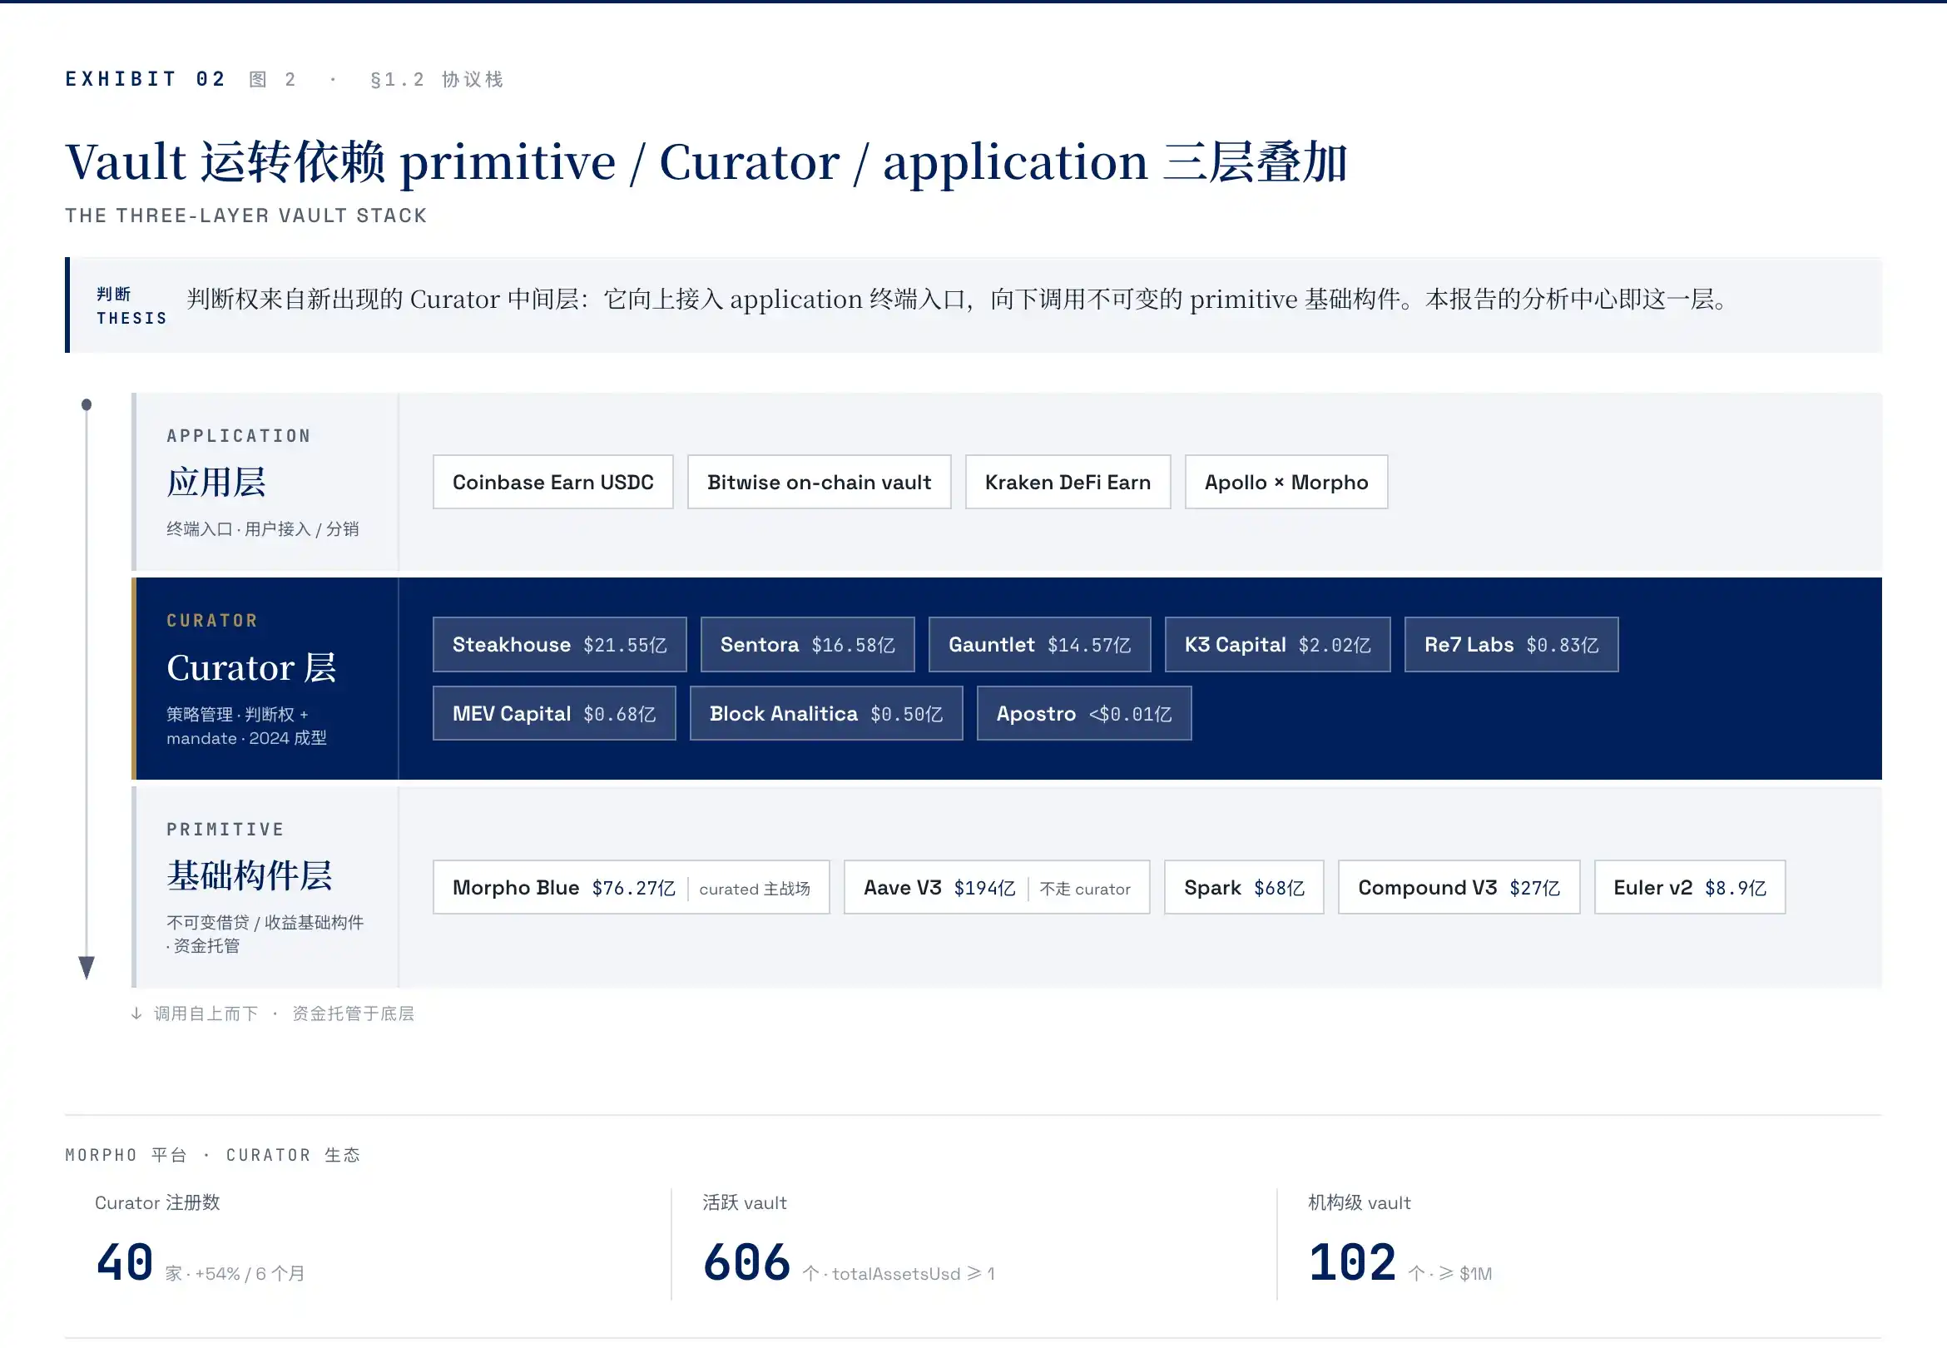Click the MORPHO 平台 · CURATOR 生态 header

coord(213,1155)
